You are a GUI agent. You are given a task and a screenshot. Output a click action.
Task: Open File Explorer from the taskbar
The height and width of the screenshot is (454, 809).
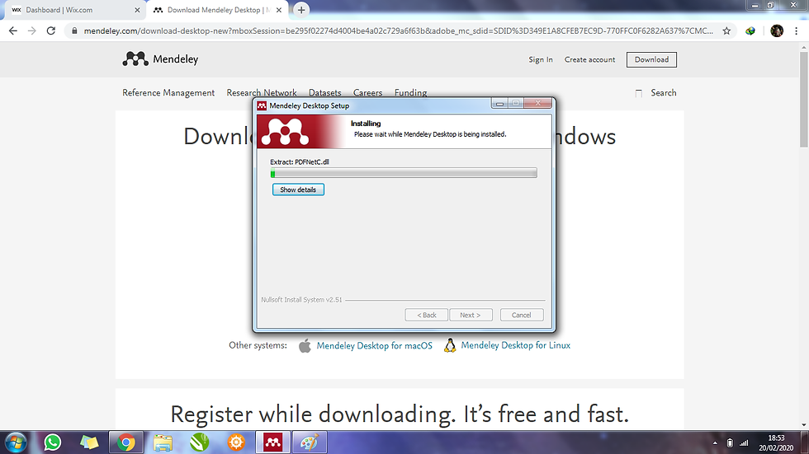click(163, 442)
